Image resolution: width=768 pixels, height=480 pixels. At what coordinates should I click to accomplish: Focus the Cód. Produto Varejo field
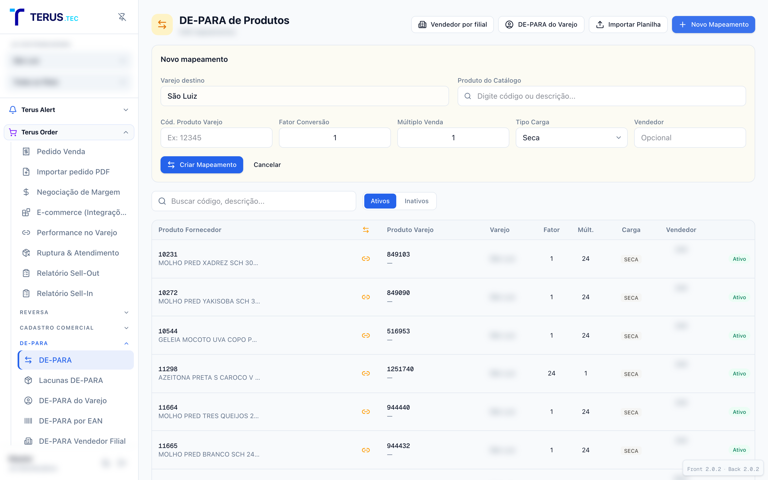[217, 138]
